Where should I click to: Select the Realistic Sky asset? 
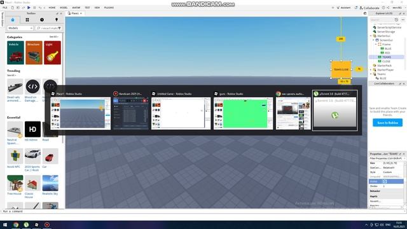(50, 185)
